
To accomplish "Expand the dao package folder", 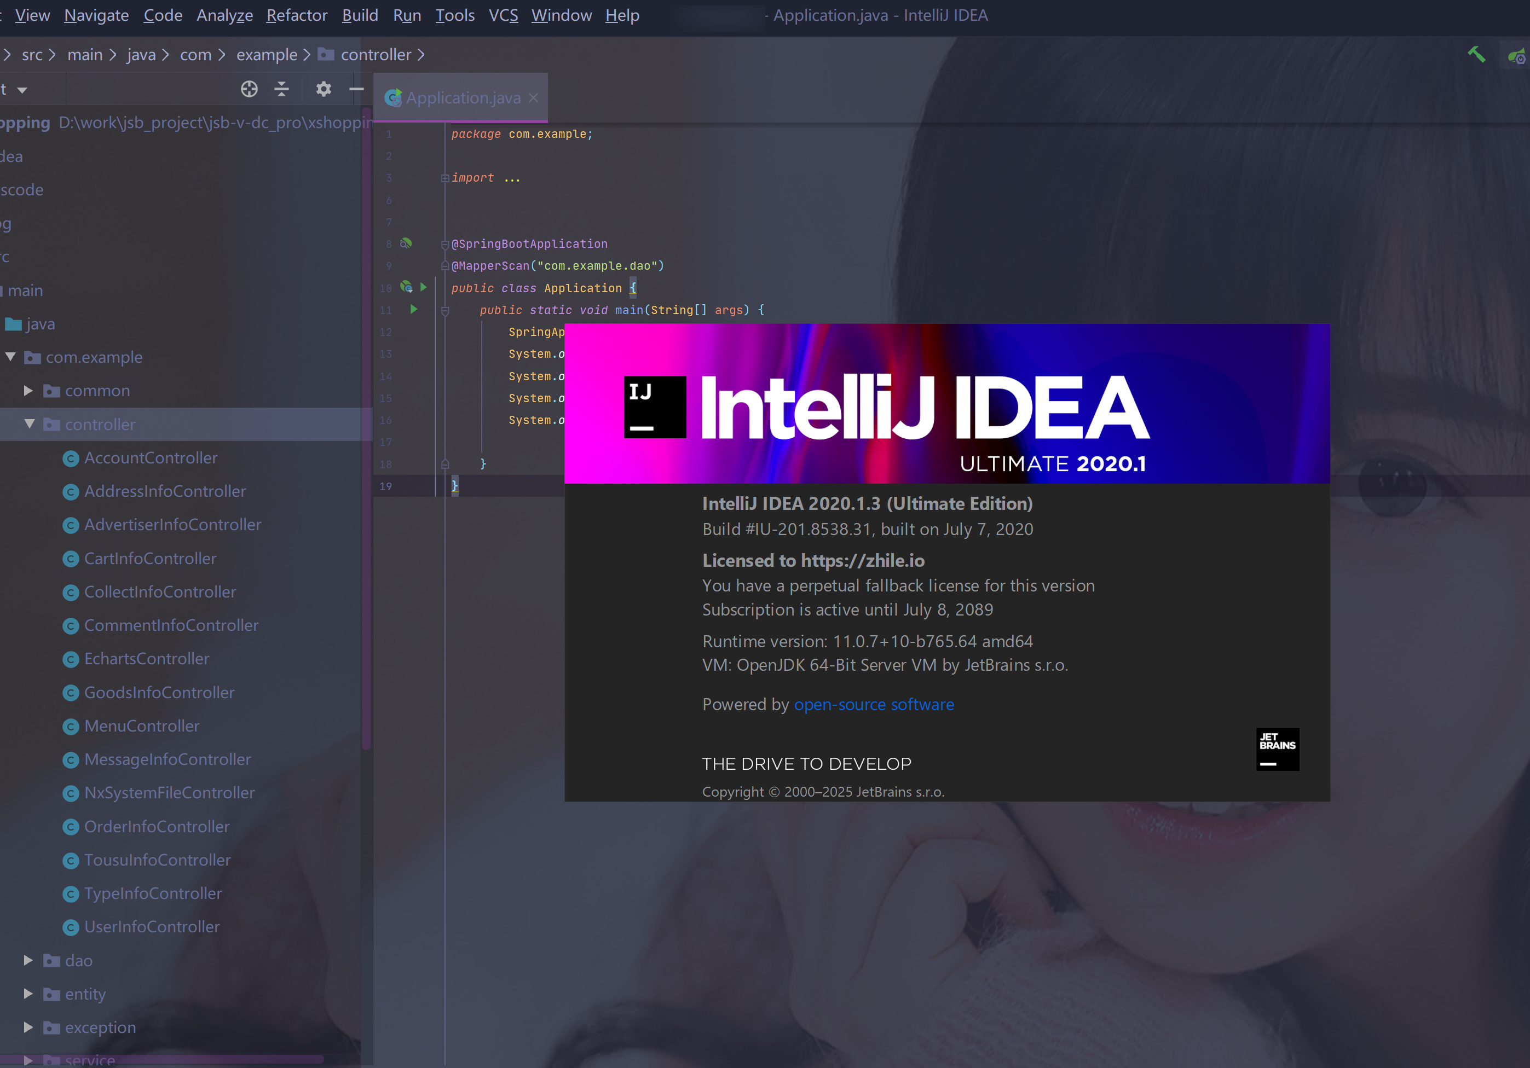I will click(28, 960).
